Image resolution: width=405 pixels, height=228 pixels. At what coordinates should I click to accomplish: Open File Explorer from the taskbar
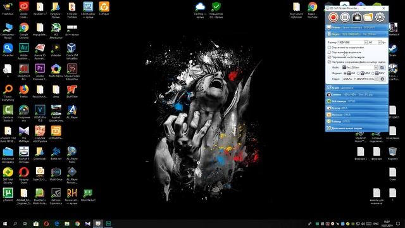point(67,224)
